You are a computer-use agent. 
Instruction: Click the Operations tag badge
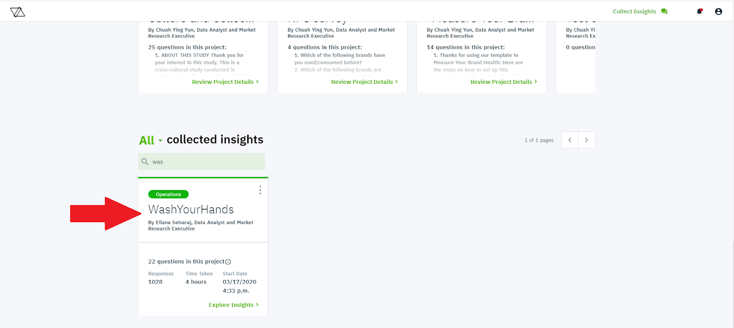[168, 195]
